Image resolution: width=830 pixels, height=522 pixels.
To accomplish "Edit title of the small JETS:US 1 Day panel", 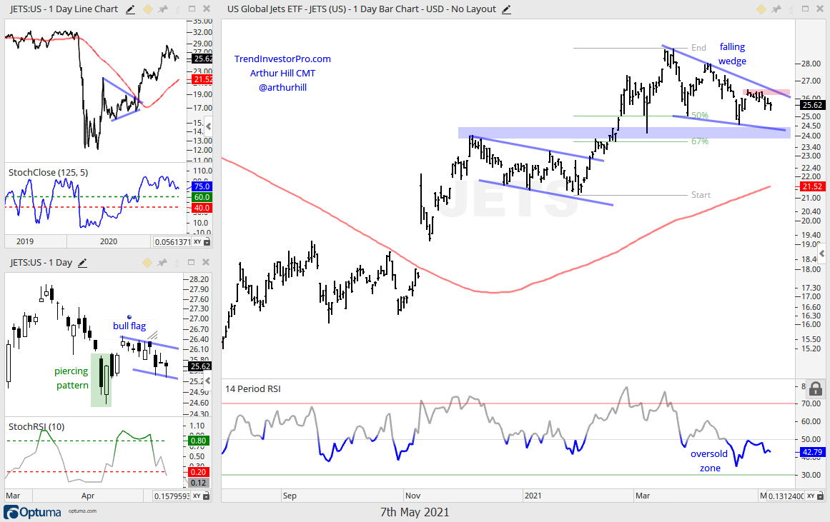I will [x=83, y=263].
